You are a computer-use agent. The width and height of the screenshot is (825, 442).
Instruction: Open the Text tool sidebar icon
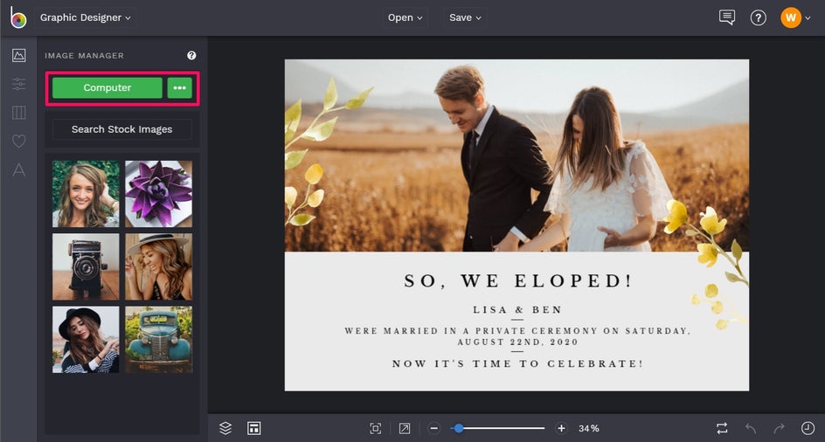pyautogui.click(x=19, y=169)
